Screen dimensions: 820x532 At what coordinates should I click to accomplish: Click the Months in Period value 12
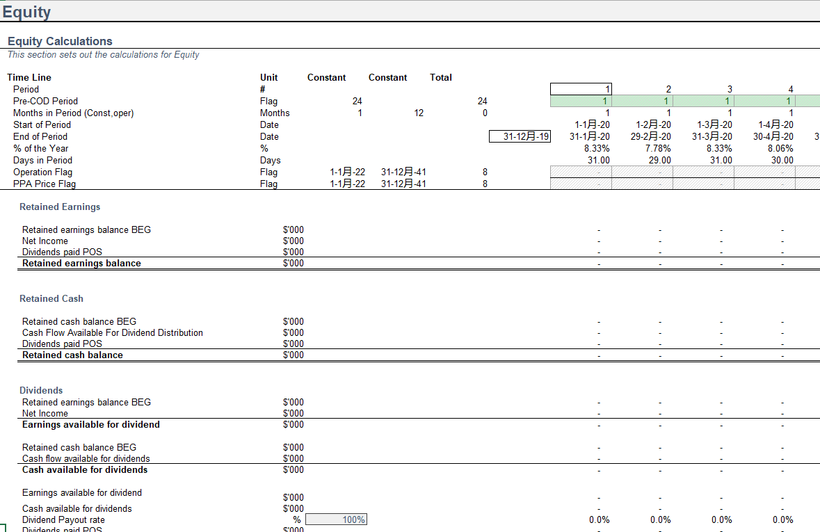tap(418, 113)
